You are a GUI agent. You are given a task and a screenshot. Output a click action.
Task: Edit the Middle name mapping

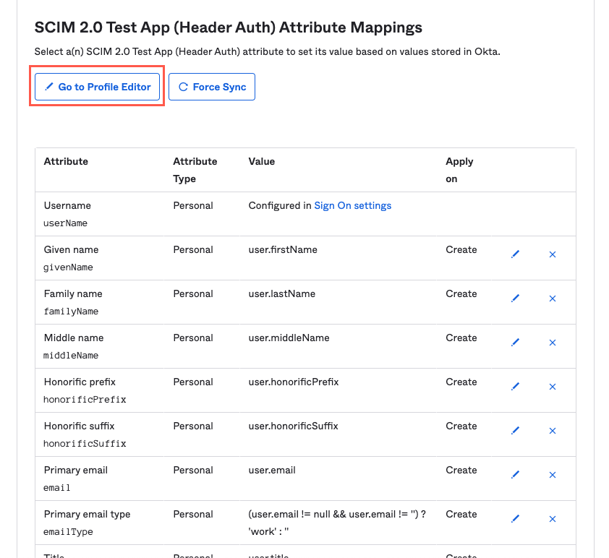coord(516,343)
